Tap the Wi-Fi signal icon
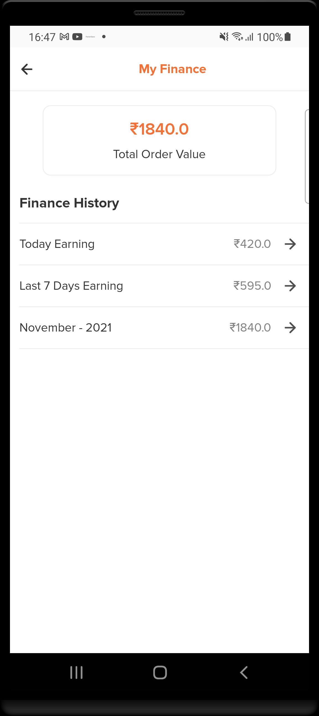The image size is (319, 716). pyautogui.click(x=238, y=36)
